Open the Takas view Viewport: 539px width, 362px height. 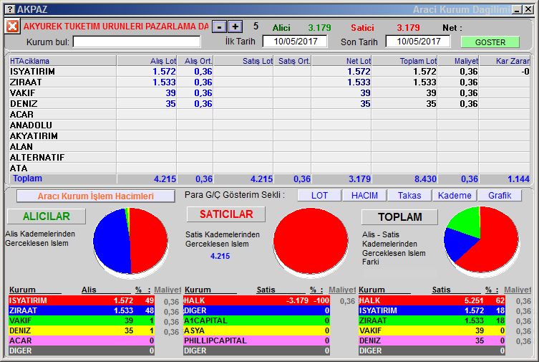(x=409, y=196)
